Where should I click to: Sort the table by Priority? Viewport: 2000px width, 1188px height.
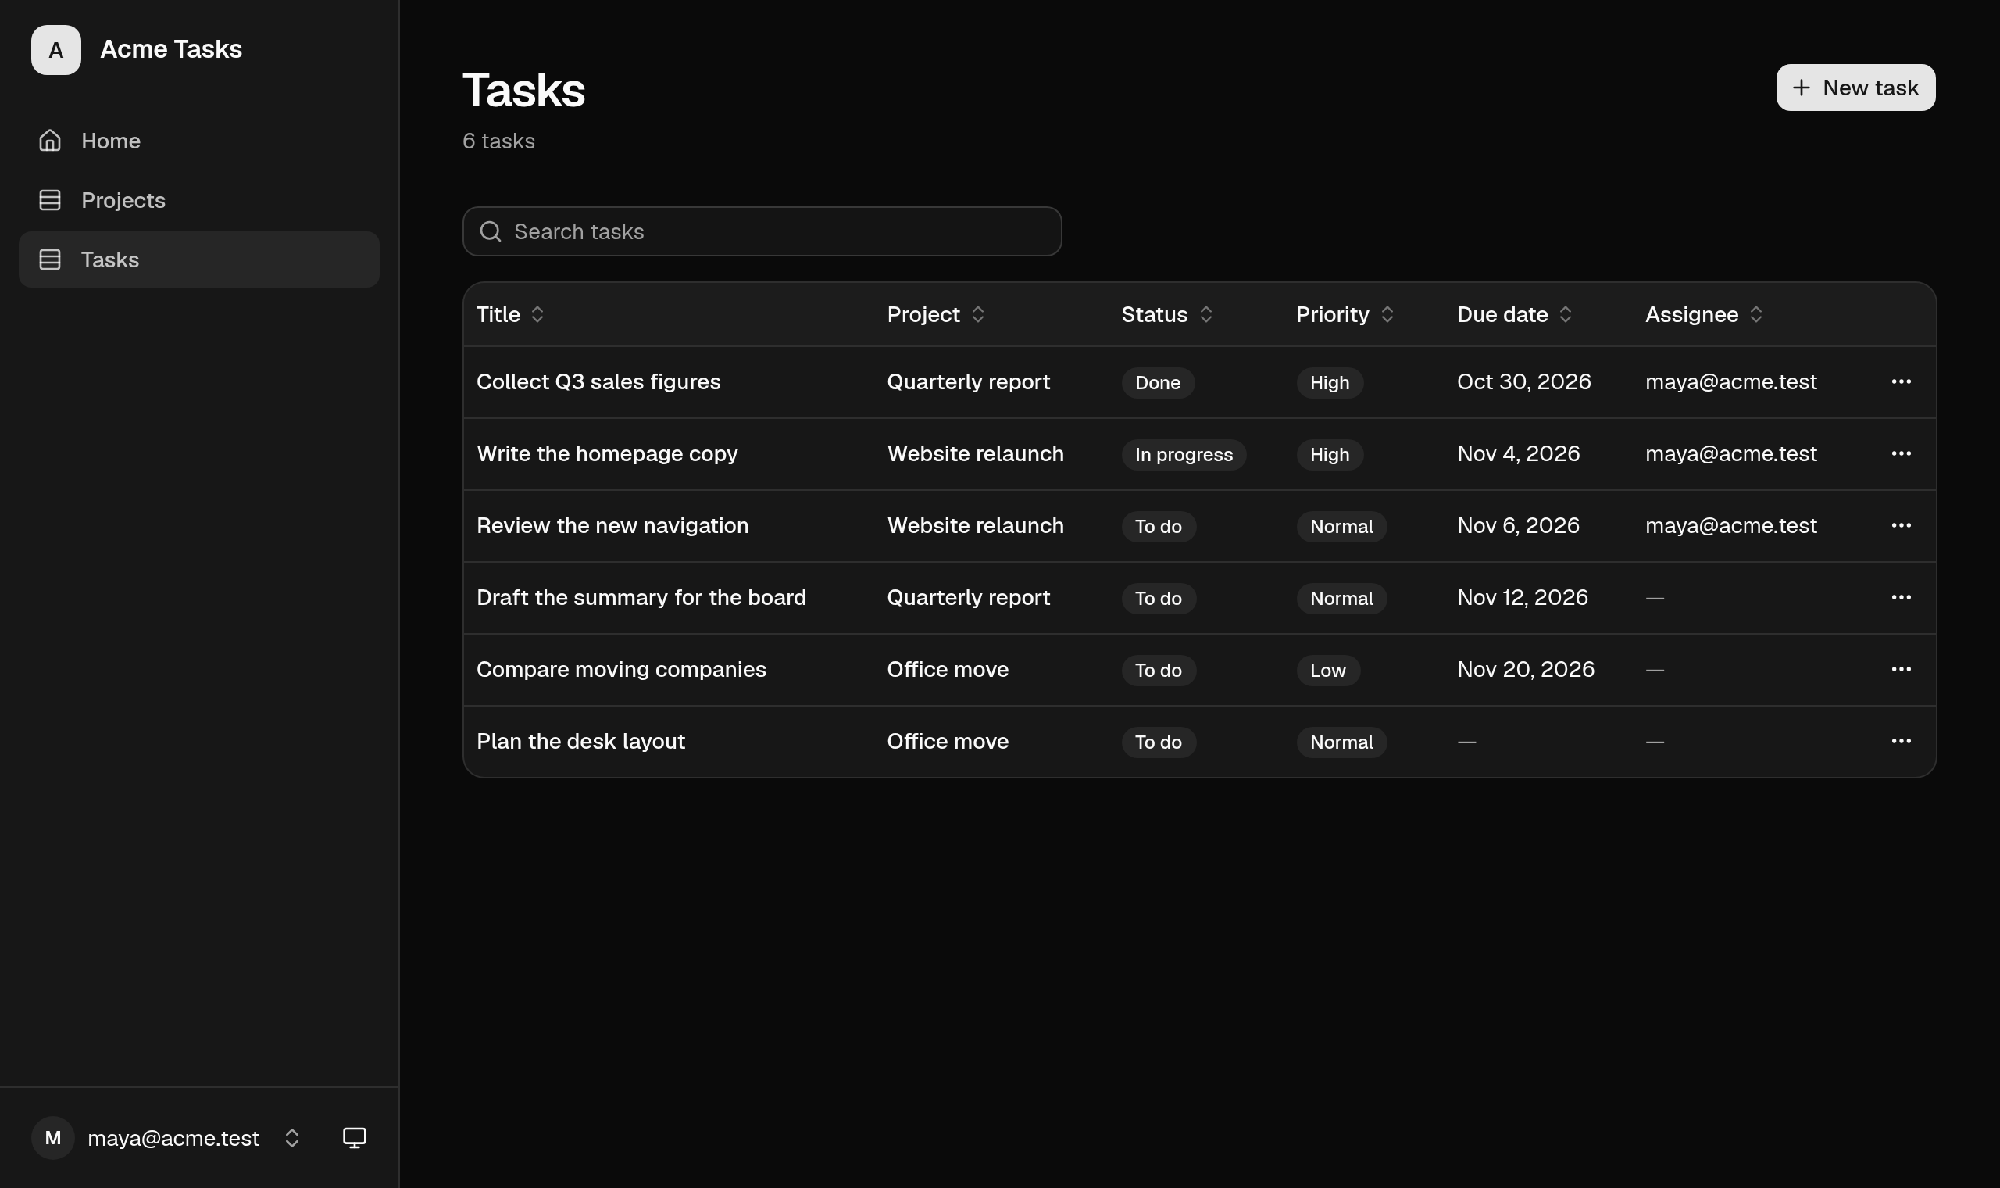point(1345,315)
